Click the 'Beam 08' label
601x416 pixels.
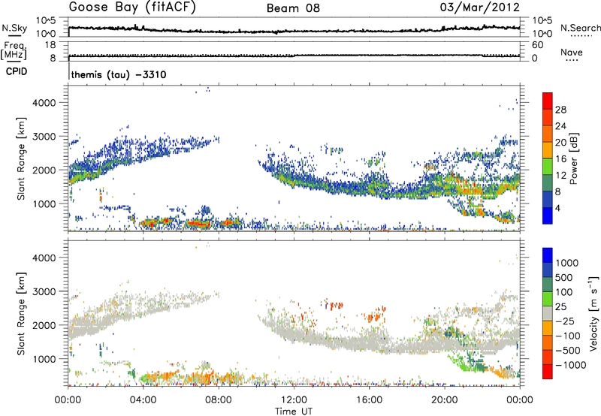293,8
